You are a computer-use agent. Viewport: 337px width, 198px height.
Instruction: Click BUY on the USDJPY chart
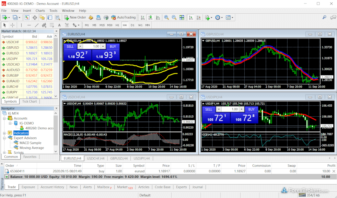(252, 109)
